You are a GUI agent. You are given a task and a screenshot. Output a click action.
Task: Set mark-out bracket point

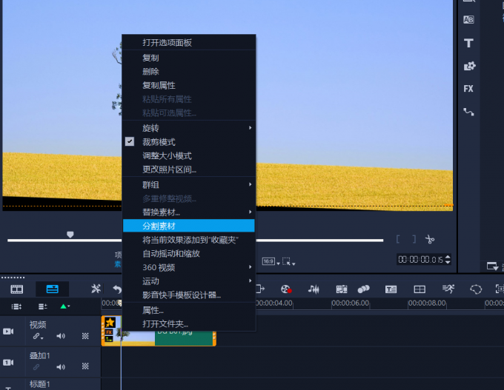(414, 239)
